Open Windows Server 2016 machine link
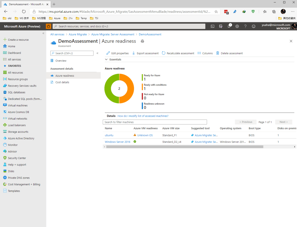Screen dimensions: 297x227 pyautogui.click(x=117, y=142)
